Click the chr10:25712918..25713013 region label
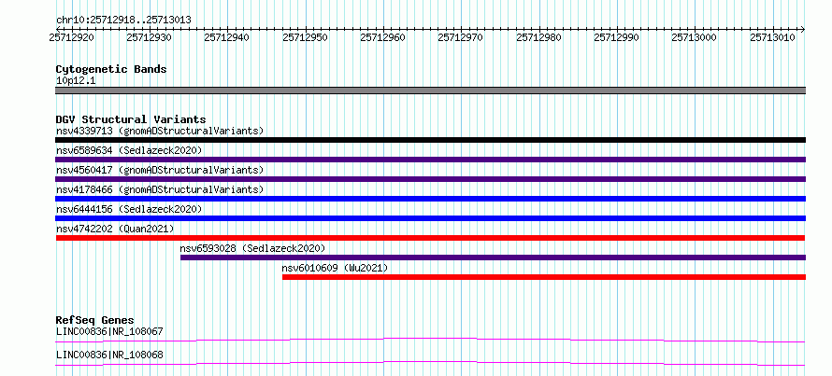This screenshot has width=832, height=376. [123, 21]
